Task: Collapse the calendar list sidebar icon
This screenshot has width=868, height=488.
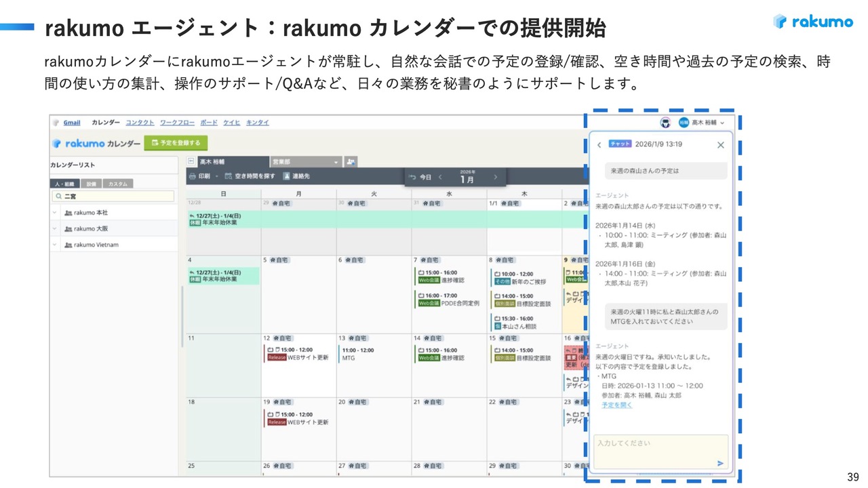Action: coord(191,162)
